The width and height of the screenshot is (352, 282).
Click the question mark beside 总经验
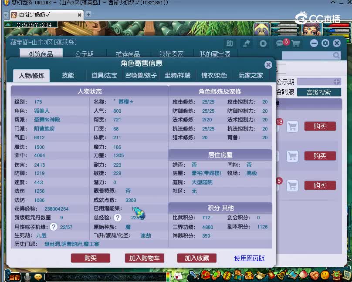coord(118,218)
